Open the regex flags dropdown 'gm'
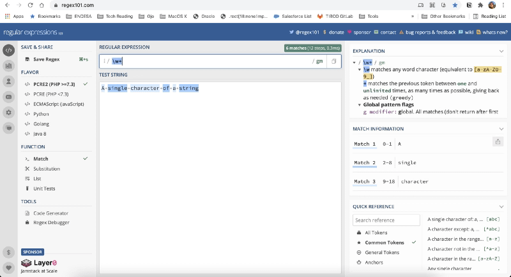This screenshot has height=277, width=511. point(319,61)
